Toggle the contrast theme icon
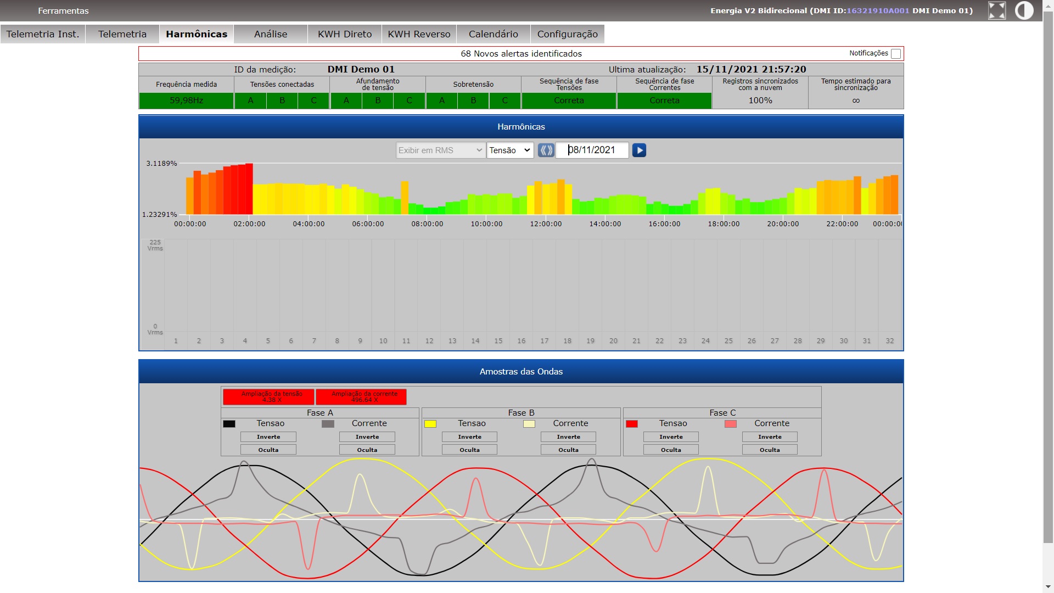This screenshot has height=593, width=1054. pyautogui.click(x=1024, y=10)
